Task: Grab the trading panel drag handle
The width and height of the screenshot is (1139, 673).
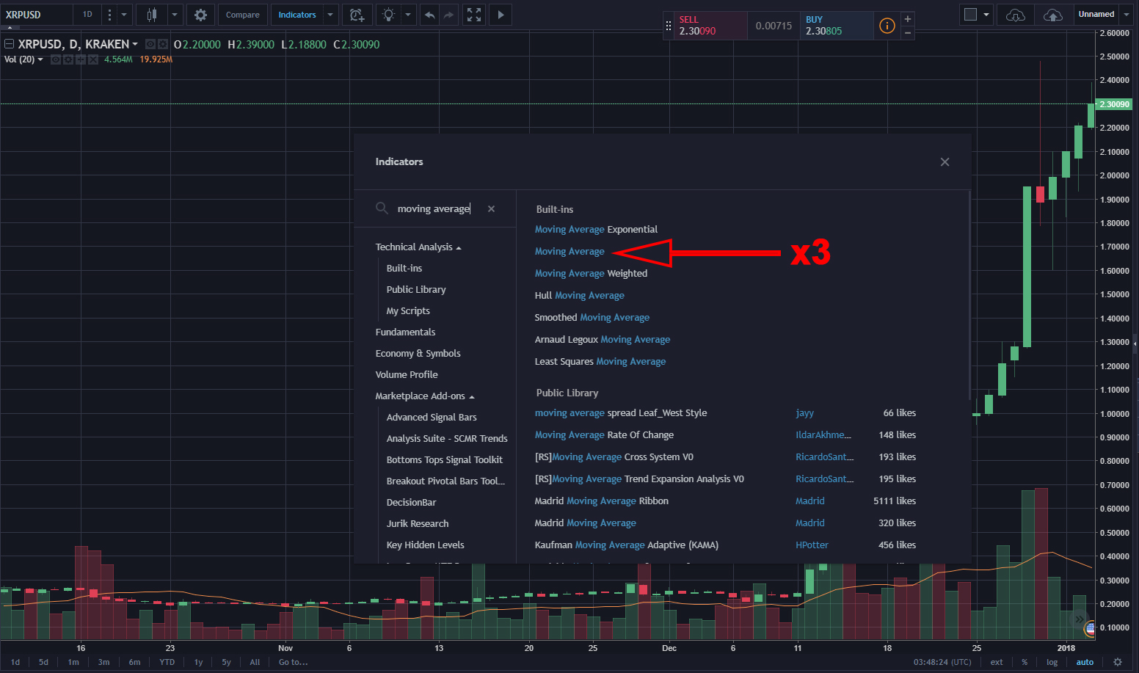Action: tap(668, 26)
